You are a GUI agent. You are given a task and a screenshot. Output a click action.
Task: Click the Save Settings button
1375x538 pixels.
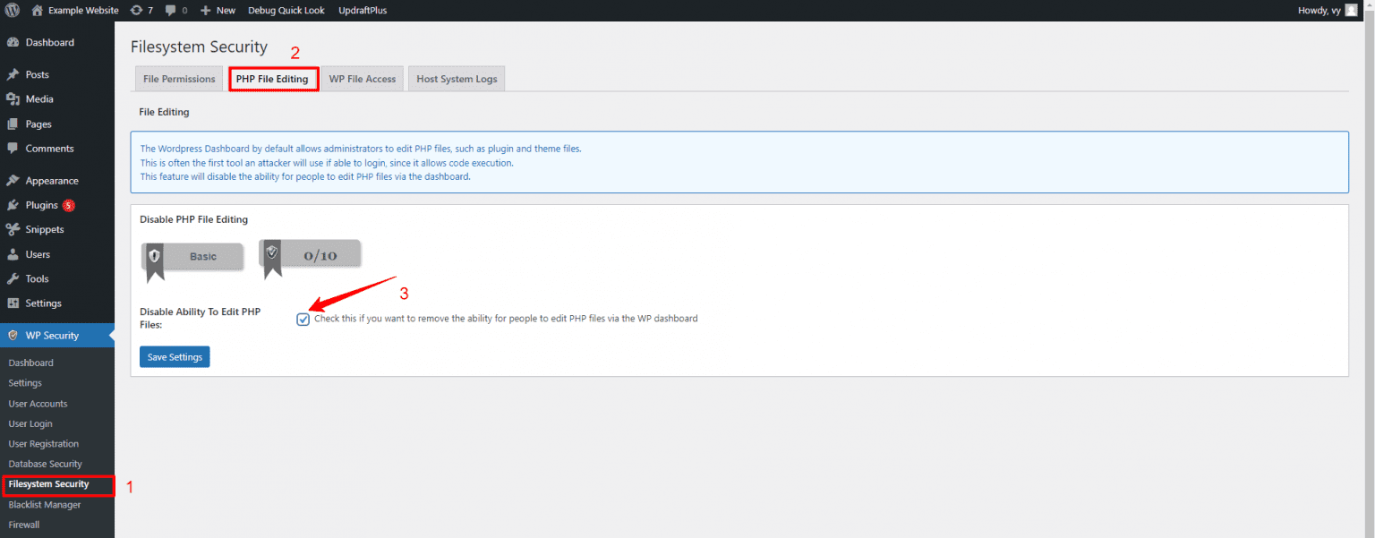175,357
